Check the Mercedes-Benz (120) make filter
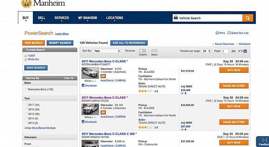 [26, 90]
